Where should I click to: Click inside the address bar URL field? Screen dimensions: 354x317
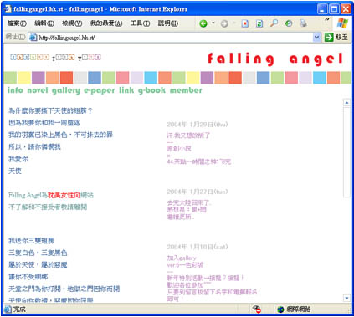pyautogui.click(x=175, y=38)
